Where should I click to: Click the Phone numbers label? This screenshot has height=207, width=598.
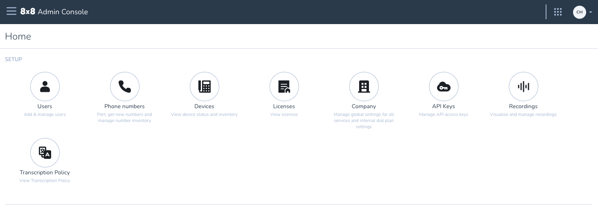point(125,106)
